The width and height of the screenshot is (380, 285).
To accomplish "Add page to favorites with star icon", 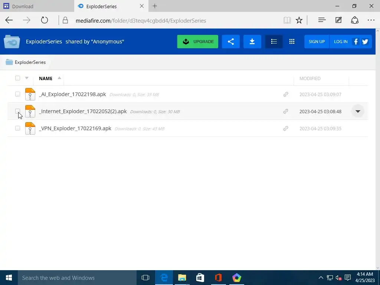I will coord(299,20).
